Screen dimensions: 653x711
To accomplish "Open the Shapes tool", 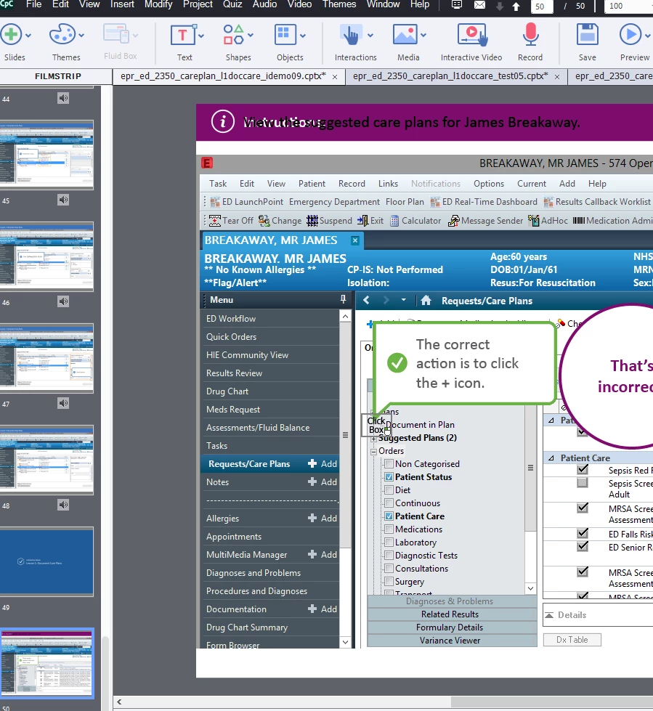I will coord(234,35).
